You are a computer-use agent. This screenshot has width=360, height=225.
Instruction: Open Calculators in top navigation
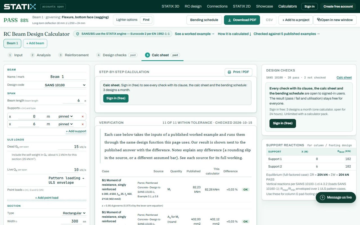pos(287,6)
